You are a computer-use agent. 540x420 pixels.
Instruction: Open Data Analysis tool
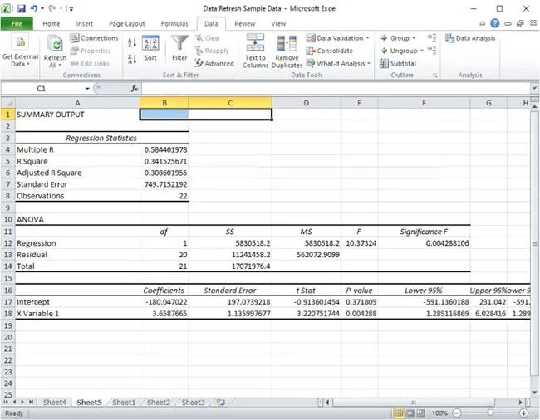(470, 38)
